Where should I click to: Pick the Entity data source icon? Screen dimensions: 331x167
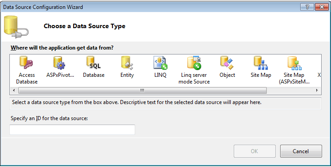click(x=127, y=63)
